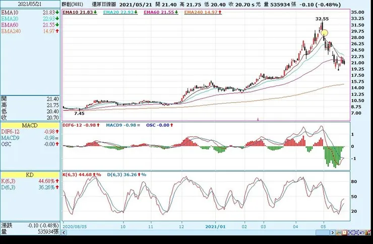The image size is (373, 244).
Task: Click the 收 20.70 close price row
Action: pyautogui.click(x=30, y=118)
